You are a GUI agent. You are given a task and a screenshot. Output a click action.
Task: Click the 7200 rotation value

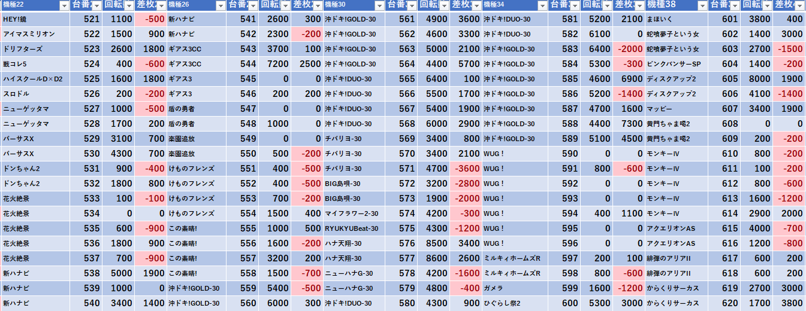click(x=276, y=64)
